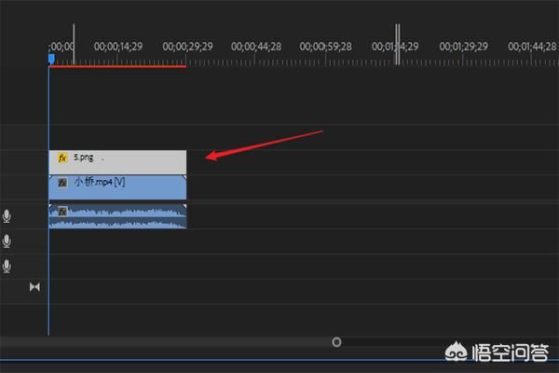Click ruler at timecode 00;00;14;29
This screenshot has width=559, height=373.
118,46
